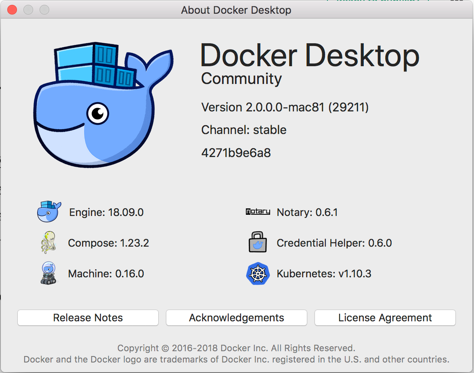Click the Compose: 1.23.2 text
The height and width of the screenshot is (373, 474).
(x=109, y=243)
